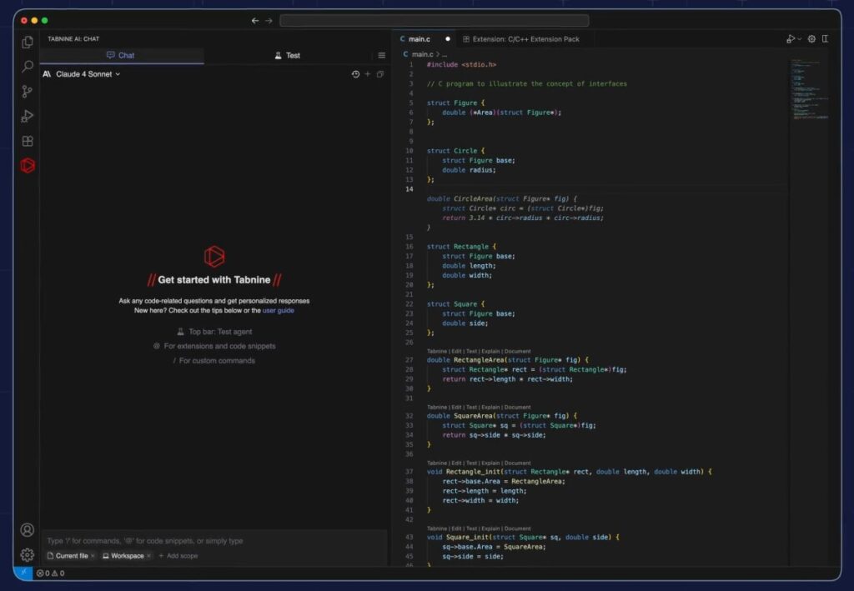This screenshot has width=854, height=591.
Task: Navigate back with the left arrow
Action: [x=255, y=21]
